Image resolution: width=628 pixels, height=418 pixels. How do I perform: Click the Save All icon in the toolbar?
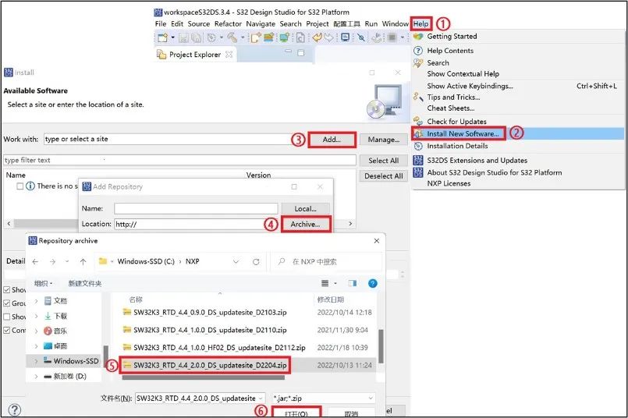pyautogui.click(x=197, y=37)
